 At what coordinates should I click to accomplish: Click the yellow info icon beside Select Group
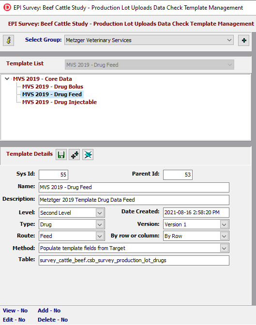click(x=9, y=40)
